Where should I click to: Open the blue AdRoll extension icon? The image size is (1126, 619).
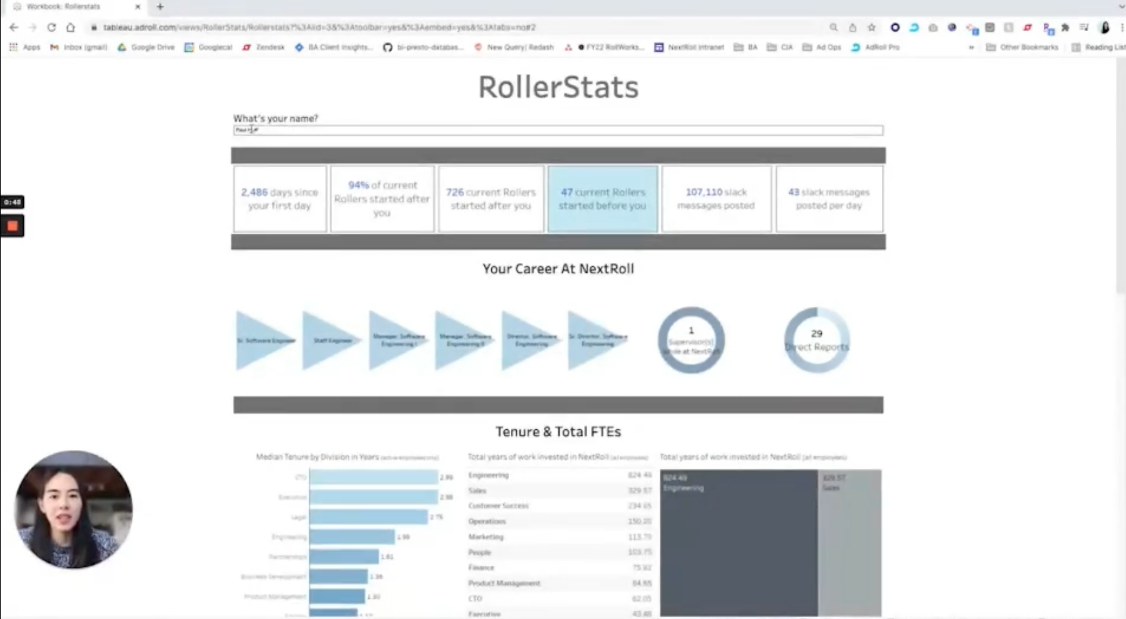pyautogui.click(x=914, y=27)
